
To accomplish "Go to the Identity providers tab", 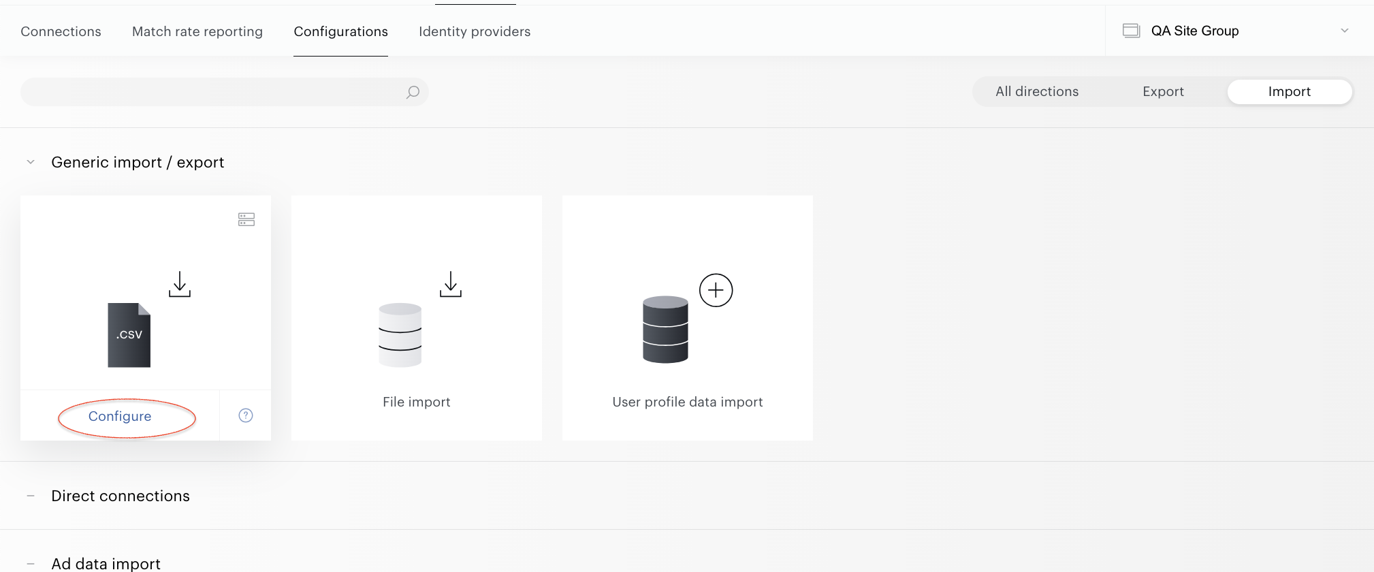I will click(x=475, y=31).
